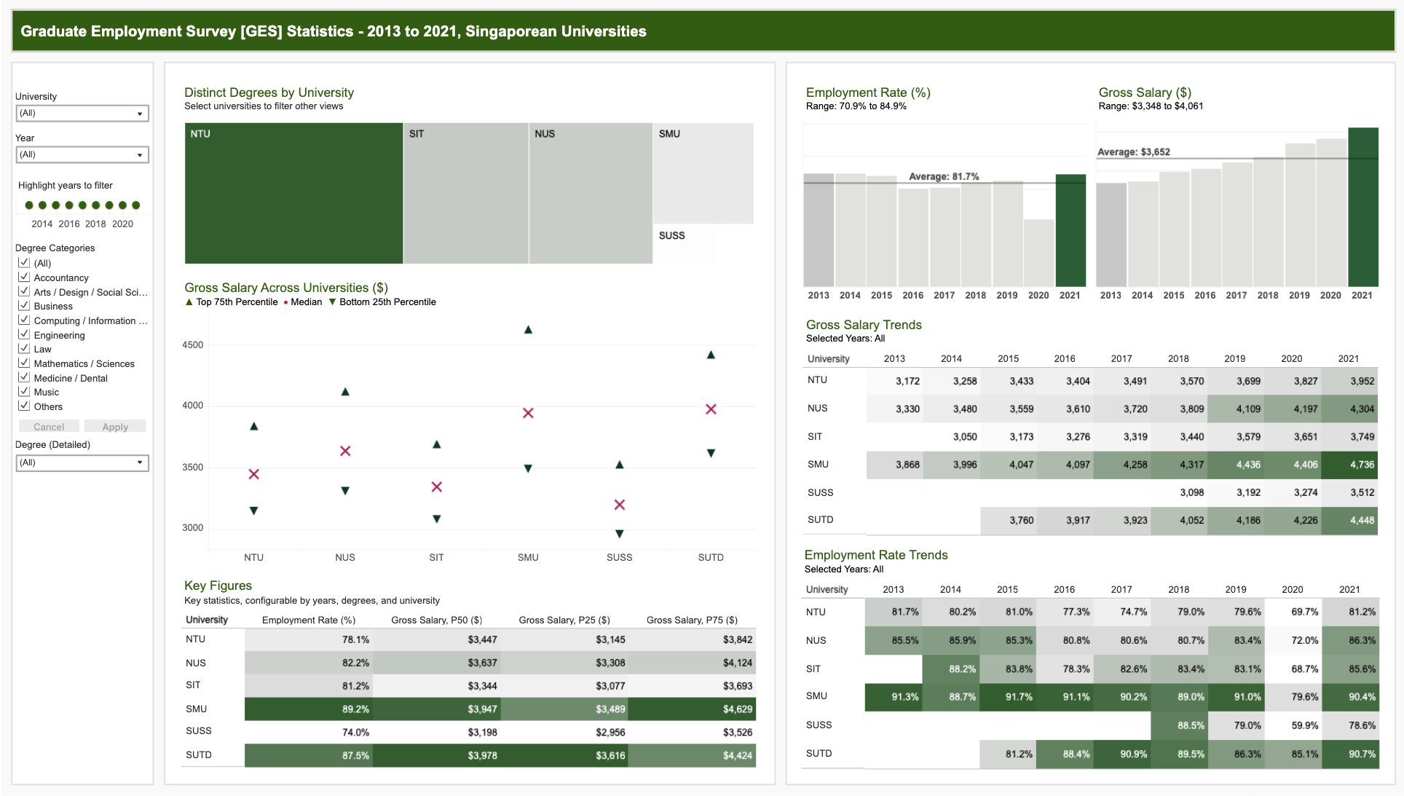Screen dimensions: 1404x796
Task: Select the 2021 Gross Salary bar
Action: pyautogui.click(x=1363, y=207)
